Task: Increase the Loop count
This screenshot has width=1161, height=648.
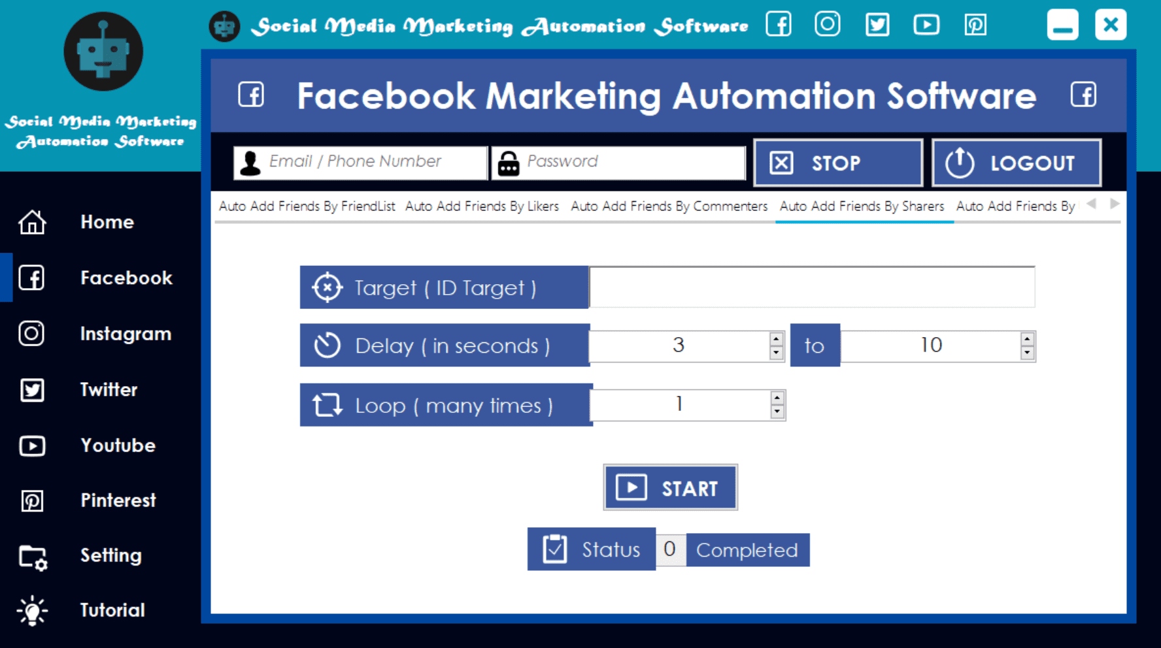Action: pyautogui.click(x=777, y=398)
